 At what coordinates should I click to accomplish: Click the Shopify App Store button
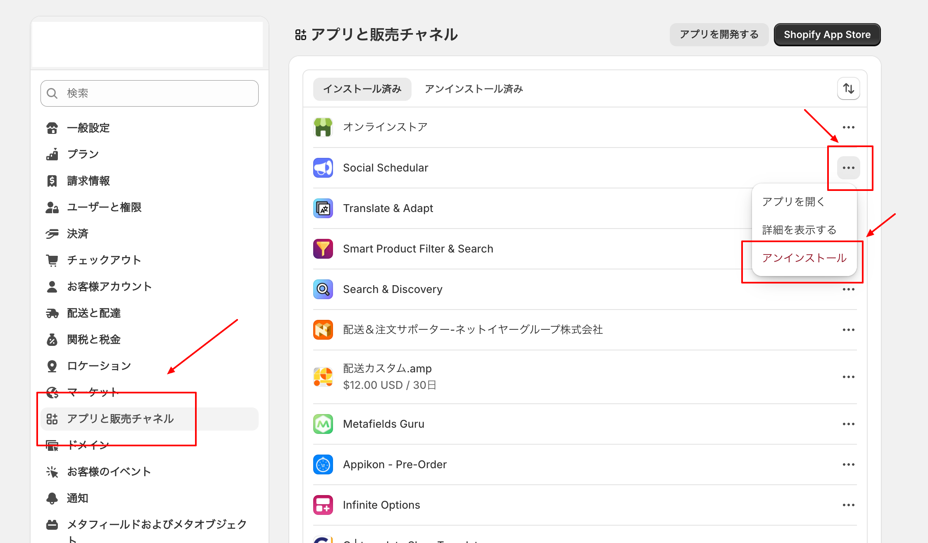pyautogui.click(x=827, y=35)
